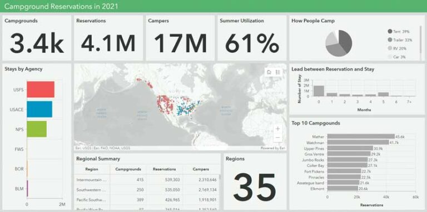This screenshot has height=212, width=427.
Task: Select the Tent legend marker
Action: click(x=390, y=32)
